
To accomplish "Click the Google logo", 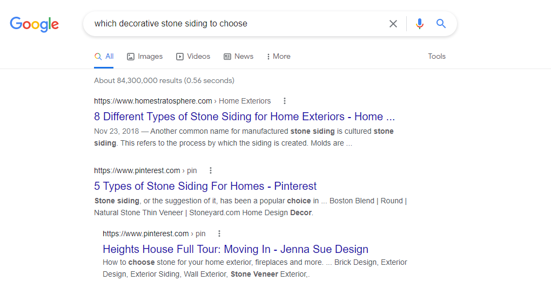I will coord(34,24).
